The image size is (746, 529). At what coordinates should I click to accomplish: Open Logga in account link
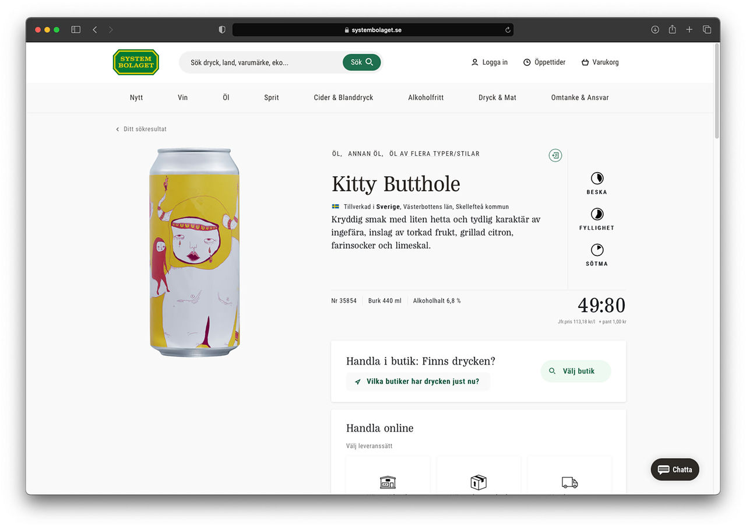click(495, 62)
